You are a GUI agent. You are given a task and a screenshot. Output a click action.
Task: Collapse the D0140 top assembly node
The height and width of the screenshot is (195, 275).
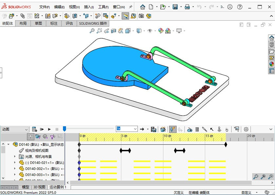[x=9, y=144]
